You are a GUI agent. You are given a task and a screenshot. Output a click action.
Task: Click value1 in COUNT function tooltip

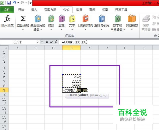tap(83, 95)
